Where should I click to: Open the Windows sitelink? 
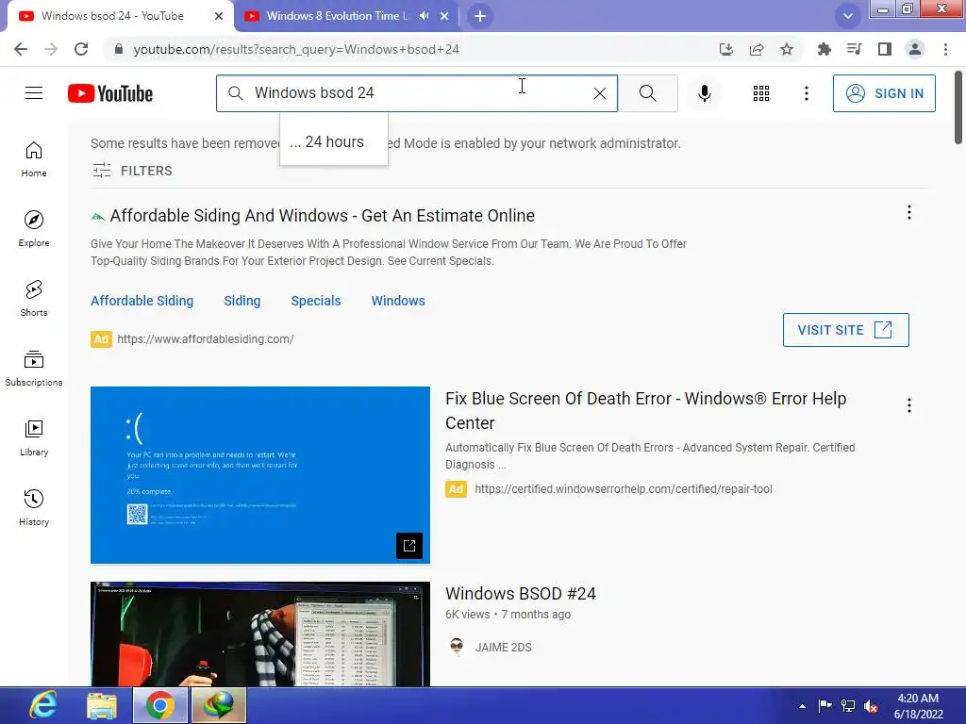coord(398,301)
